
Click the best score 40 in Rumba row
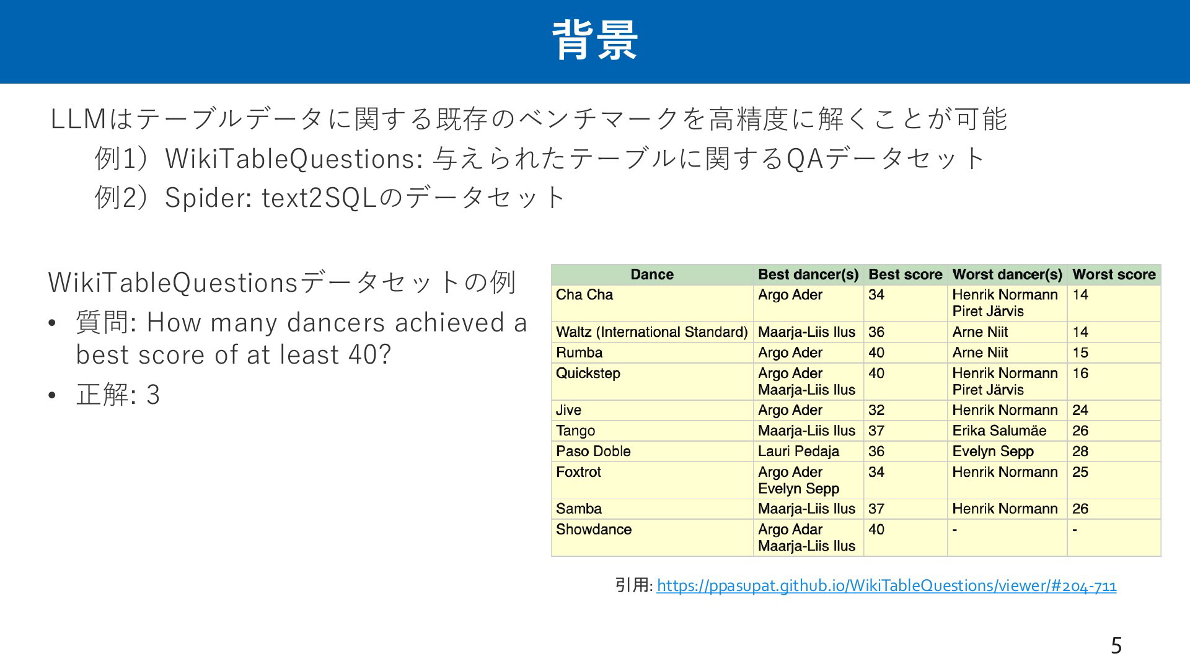[876, 352]
